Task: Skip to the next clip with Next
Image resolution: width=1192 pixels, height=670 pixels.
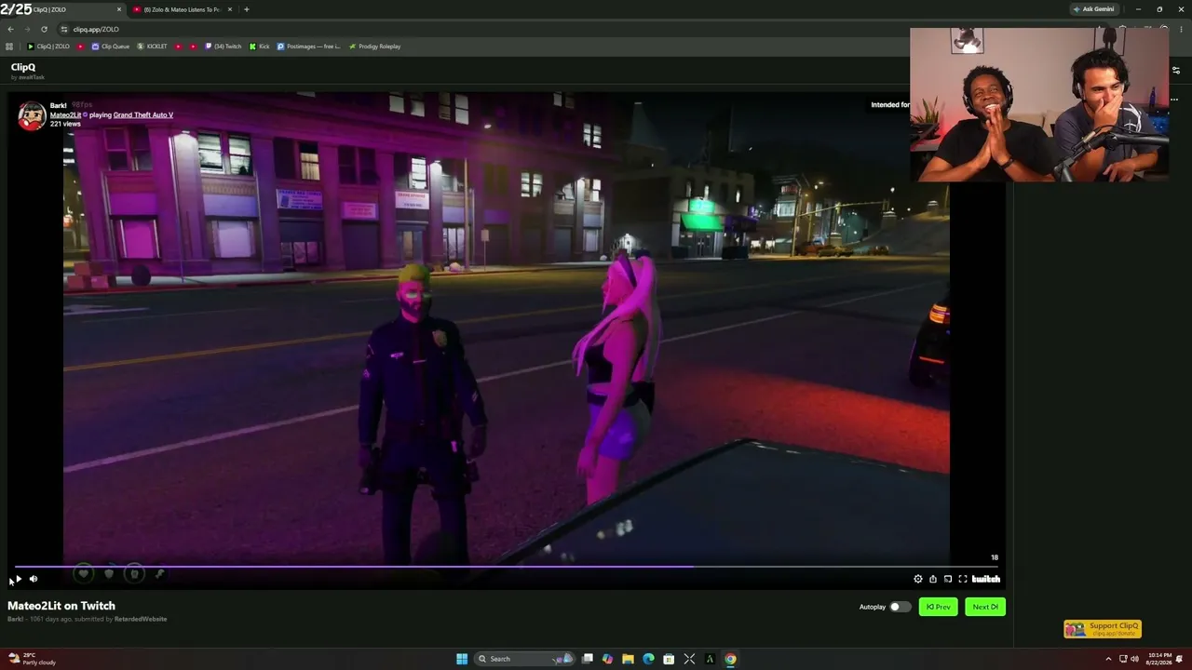Action: tap(985, 607)
